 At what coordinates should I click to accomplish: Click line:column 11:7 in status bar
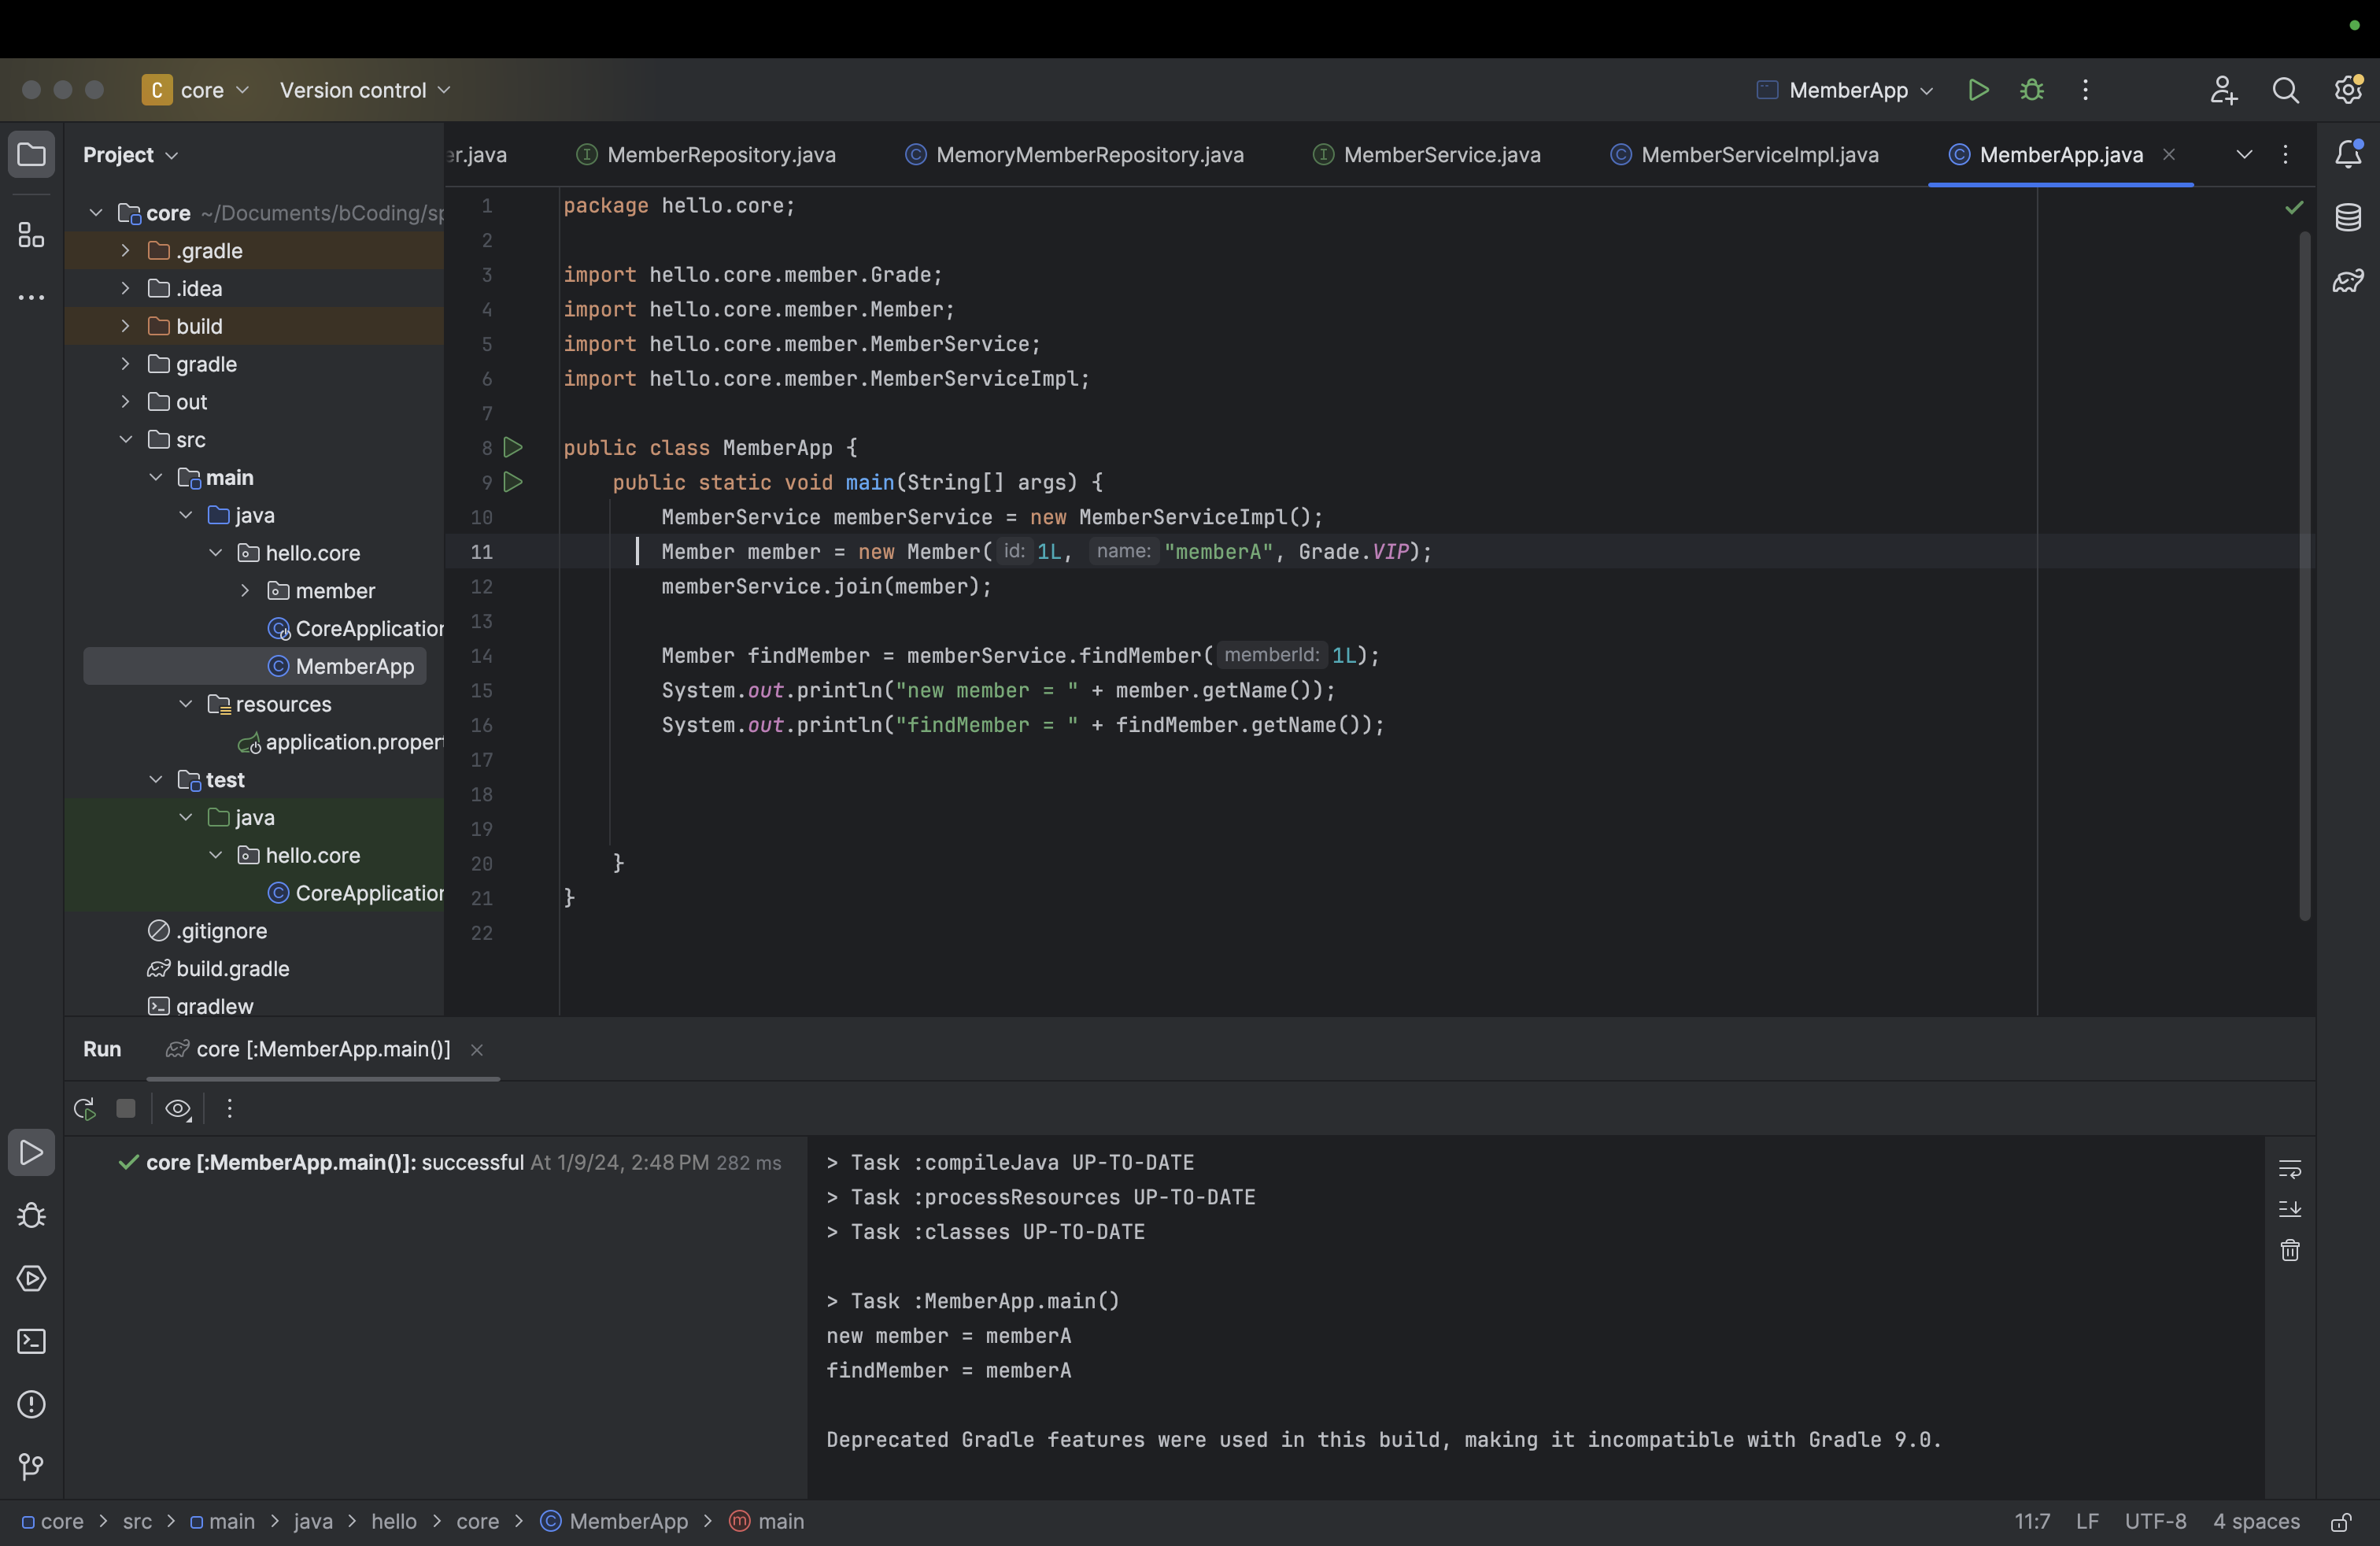2031,1521
